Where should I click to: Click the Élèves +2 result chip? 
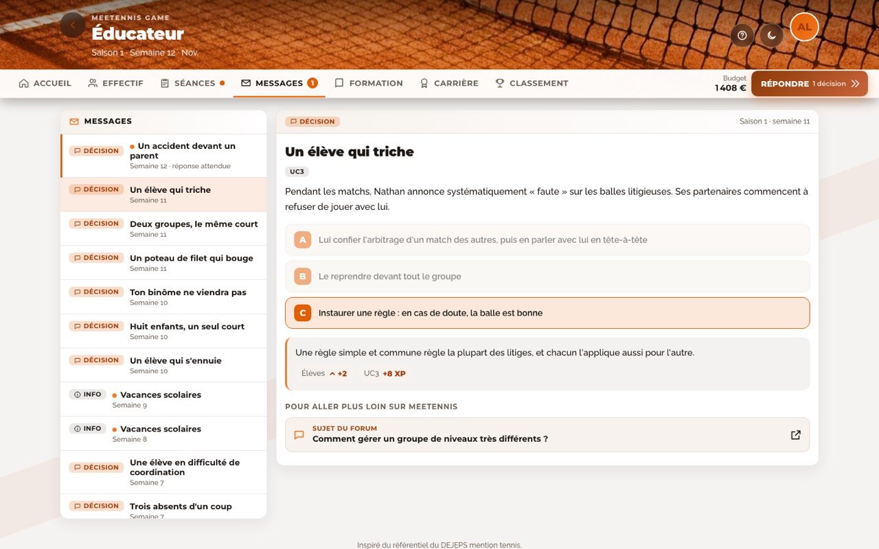click(x=324, y=373)
